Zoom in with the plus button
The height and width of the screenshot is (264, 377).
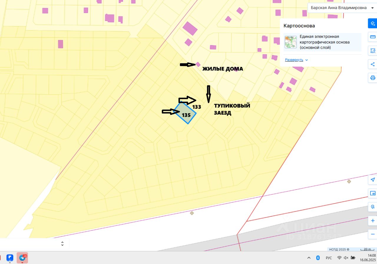373,221
